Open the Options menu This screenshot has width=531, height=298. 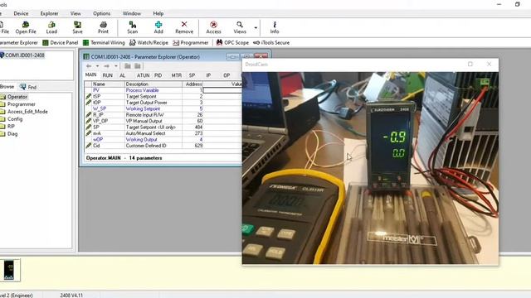click(101, 13)
